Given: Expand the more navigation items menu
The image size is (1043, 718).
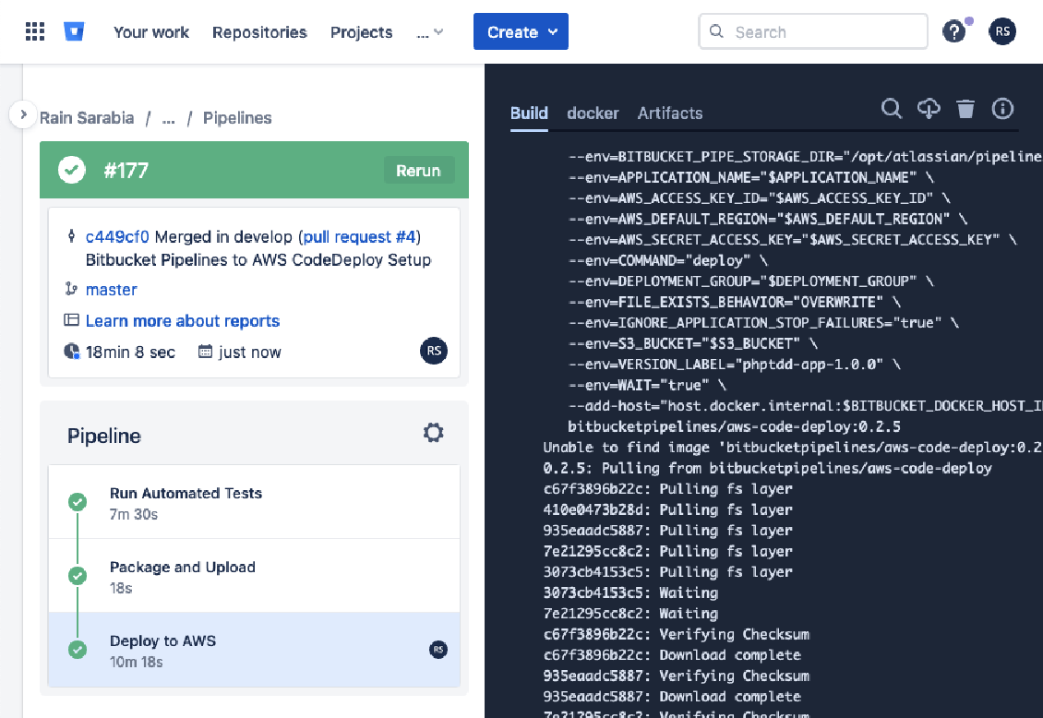Looking at the screenshot, I should [430, 32].
